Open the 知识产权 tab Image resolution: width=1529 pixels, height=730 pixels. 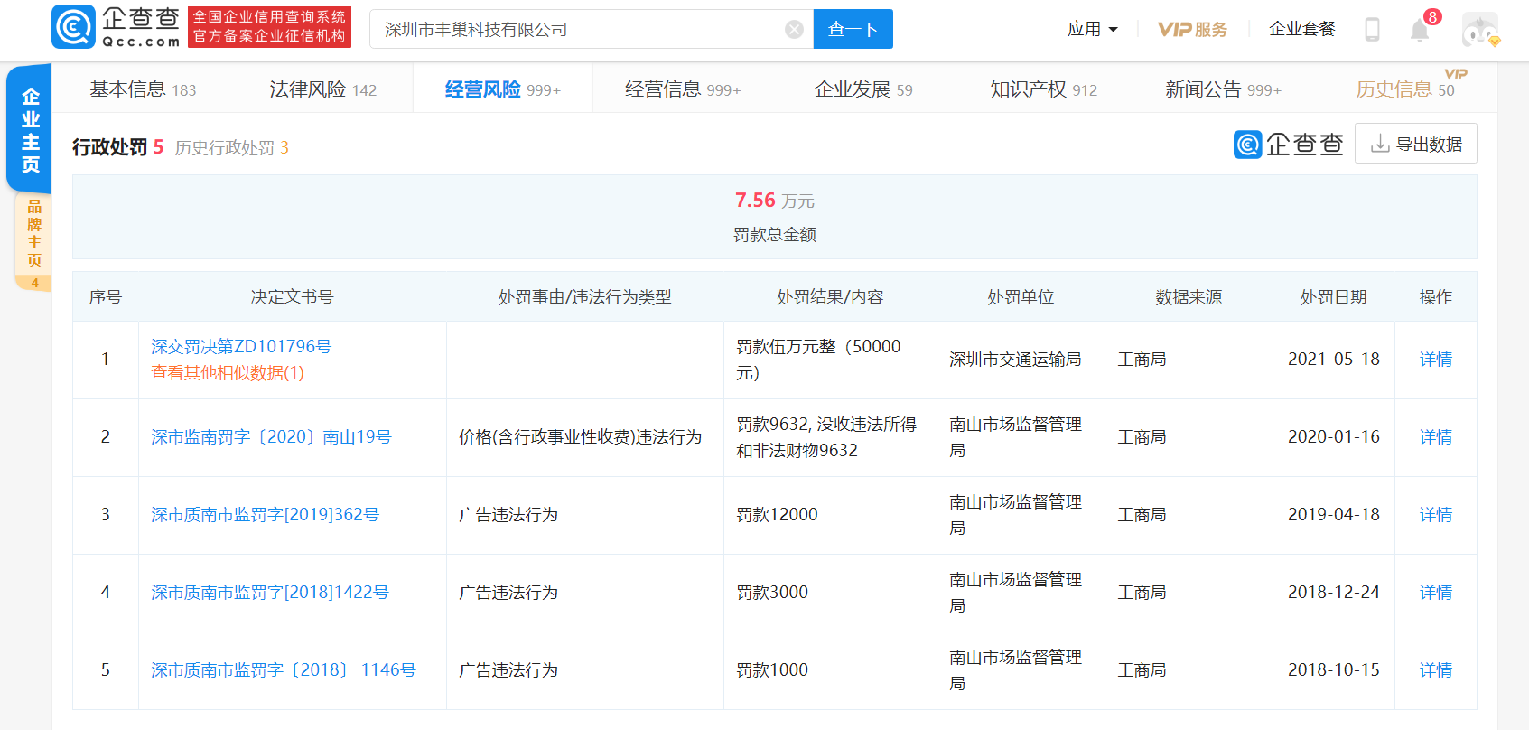click(x=1043, y=89)
